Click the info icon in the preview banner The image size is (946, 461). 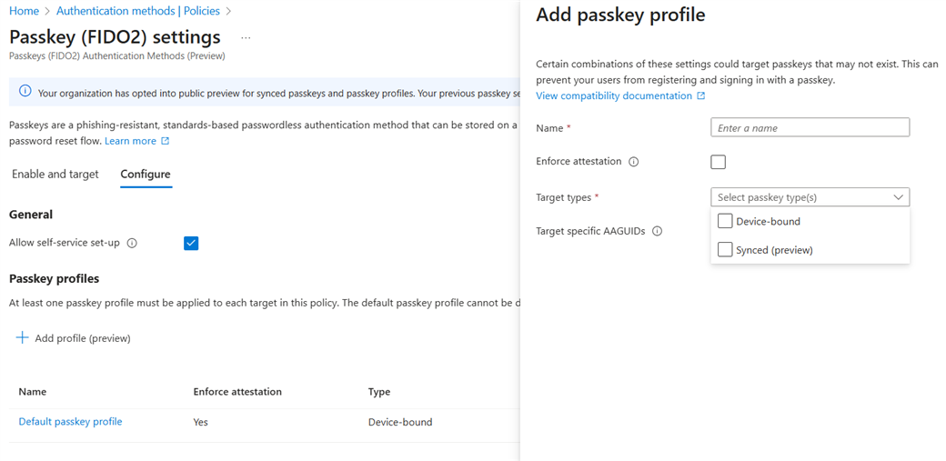coord(25,92)
